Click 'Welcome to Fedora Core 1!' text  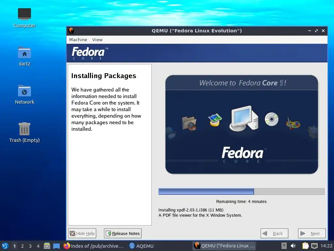click(242, 83)
